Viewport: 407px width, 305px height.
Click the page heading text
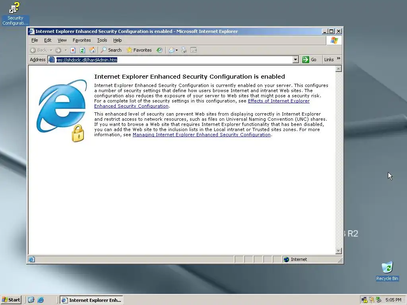(x=190, y=77)
